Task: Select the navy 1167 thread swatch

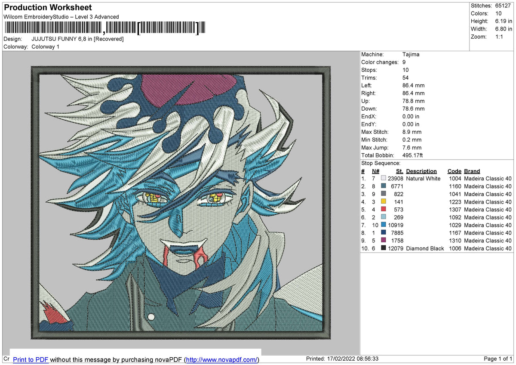Action: pos(384,233)
